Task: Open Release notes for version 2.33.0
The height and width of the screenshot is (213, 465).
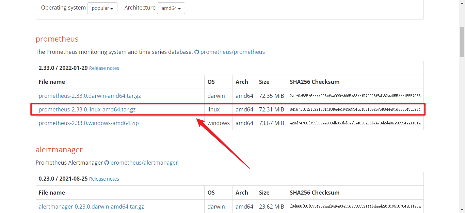Action: tap(104, 68)
